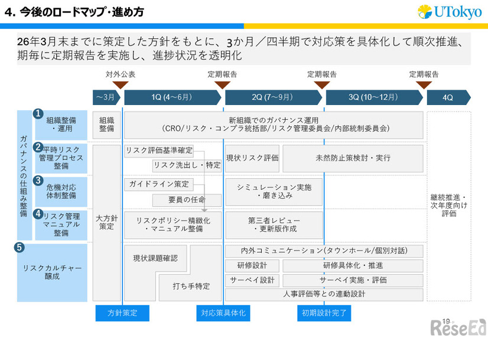Screen dimensions: 488x337
Task: Click the ガイドライン策定 box
Action: 159,184
